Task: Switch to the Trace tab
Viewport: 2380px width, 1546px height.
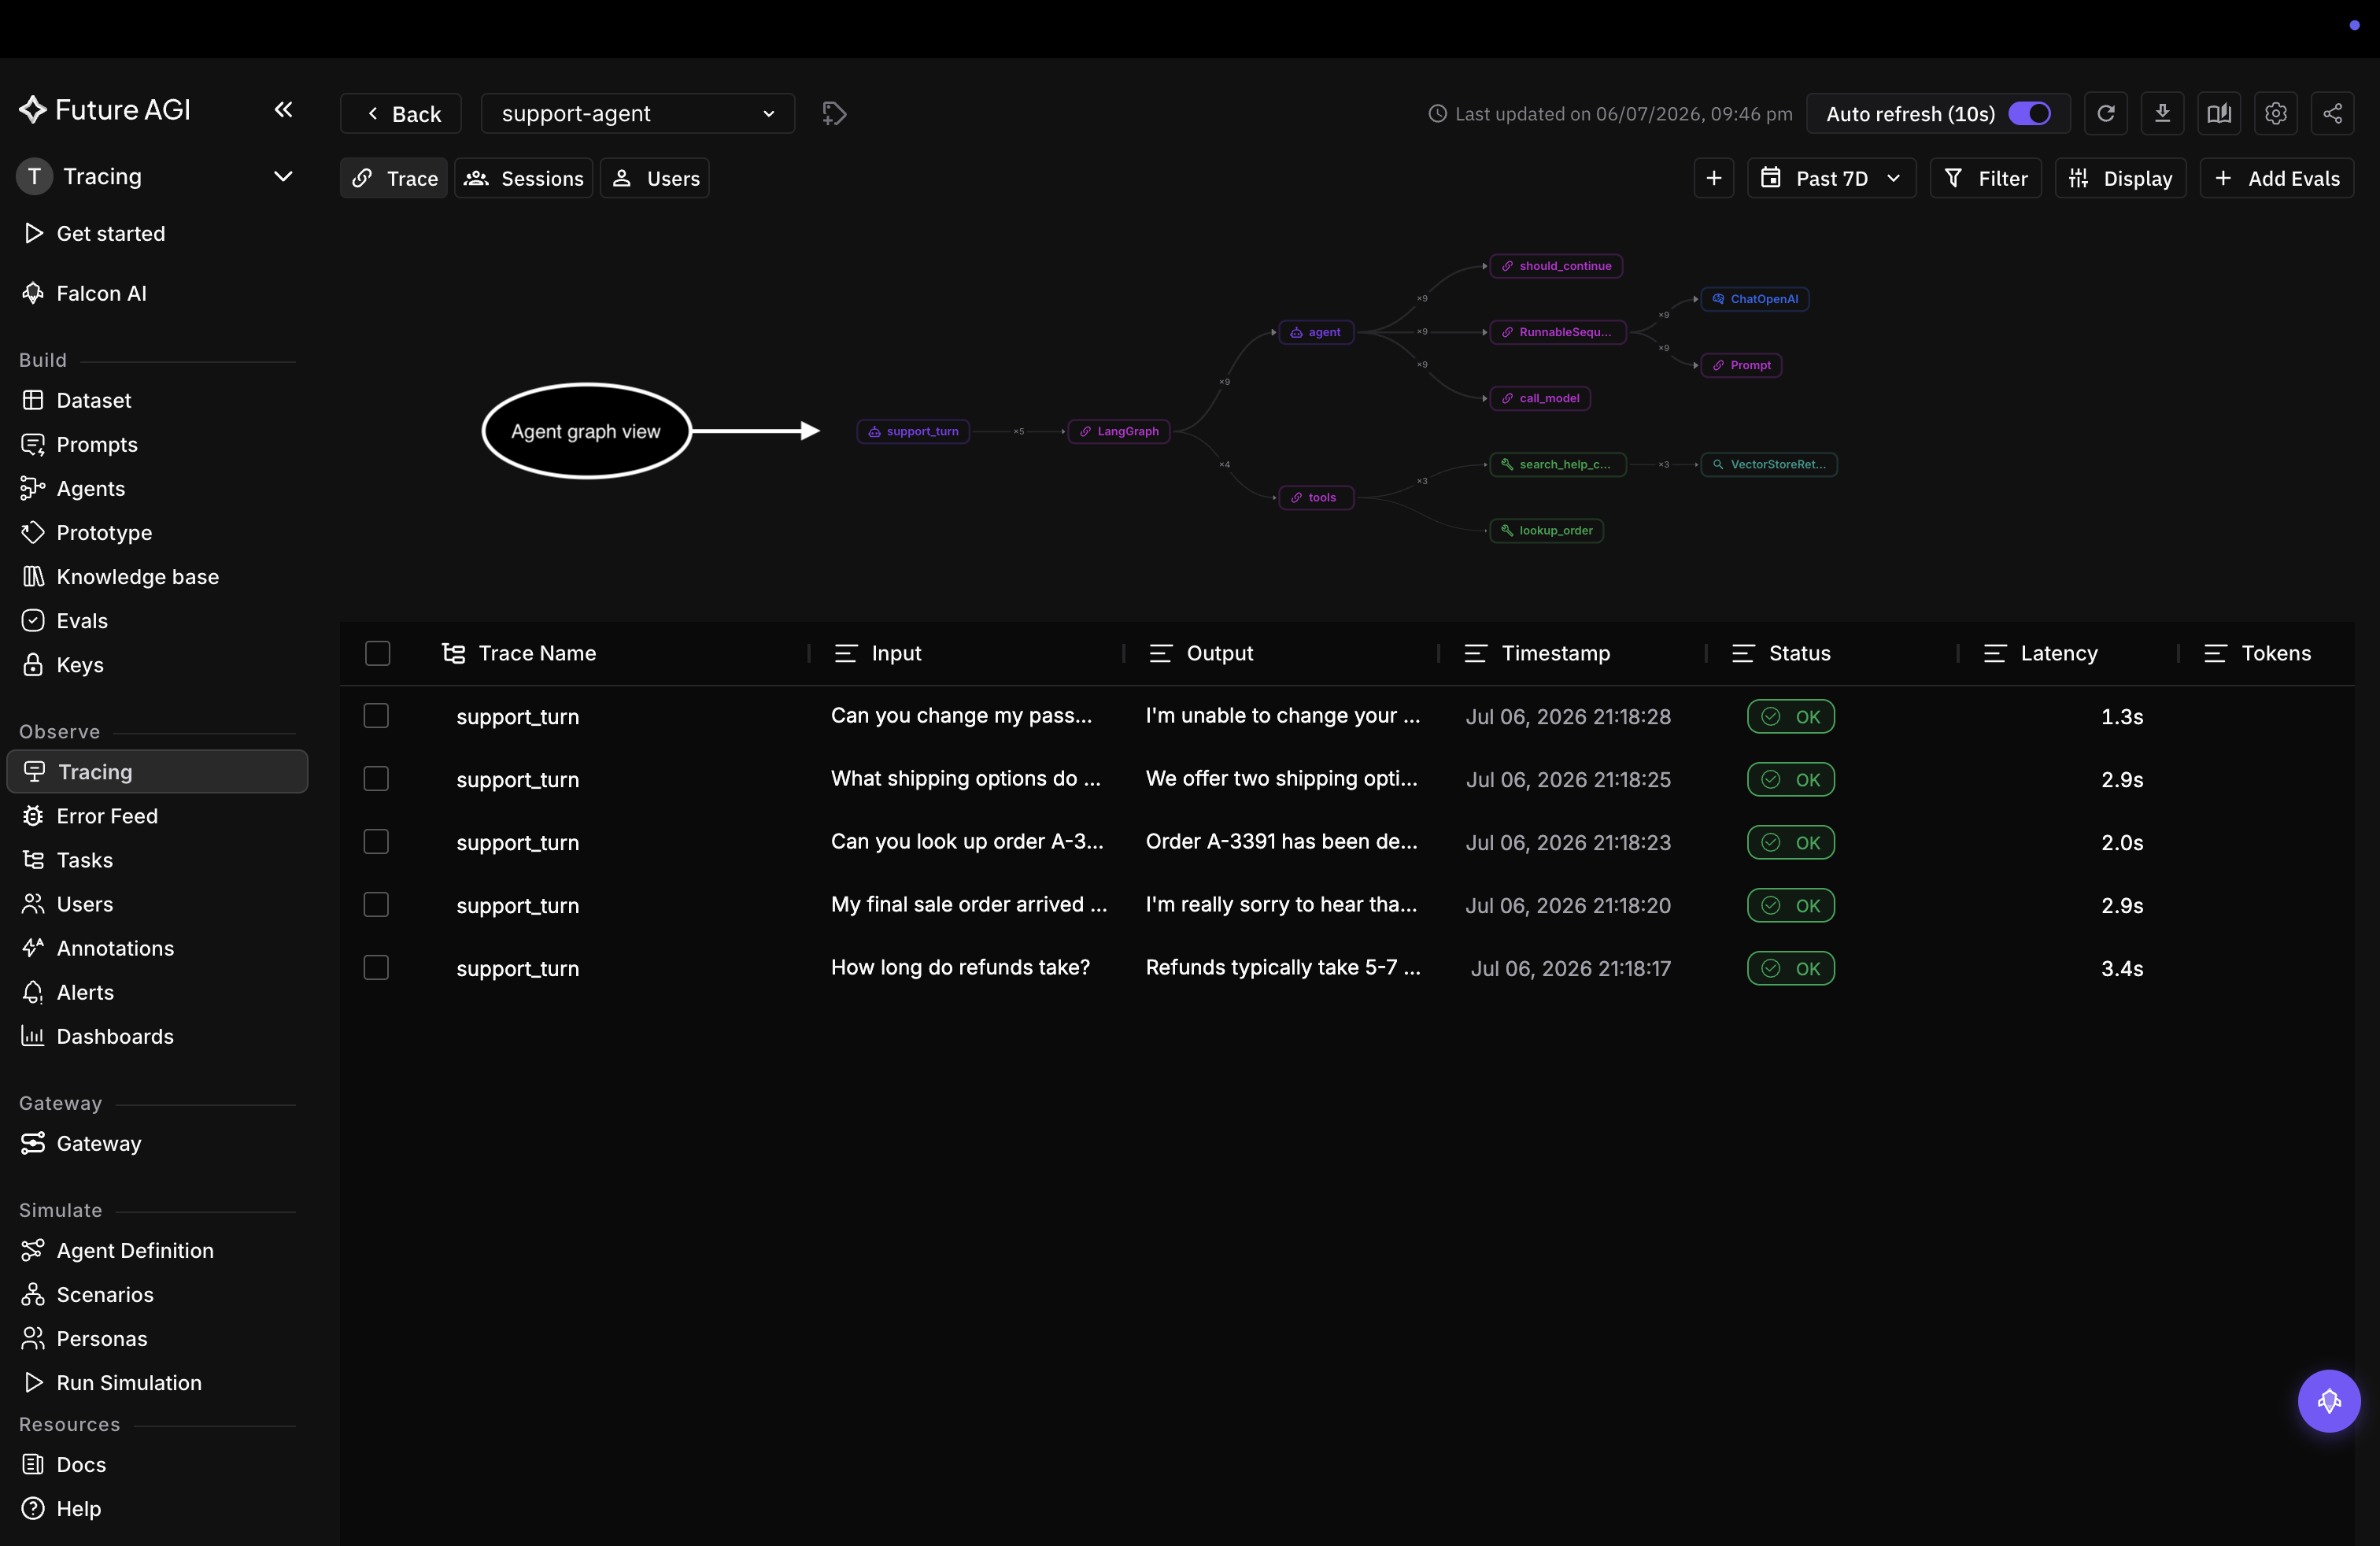Action: point(394,178)
